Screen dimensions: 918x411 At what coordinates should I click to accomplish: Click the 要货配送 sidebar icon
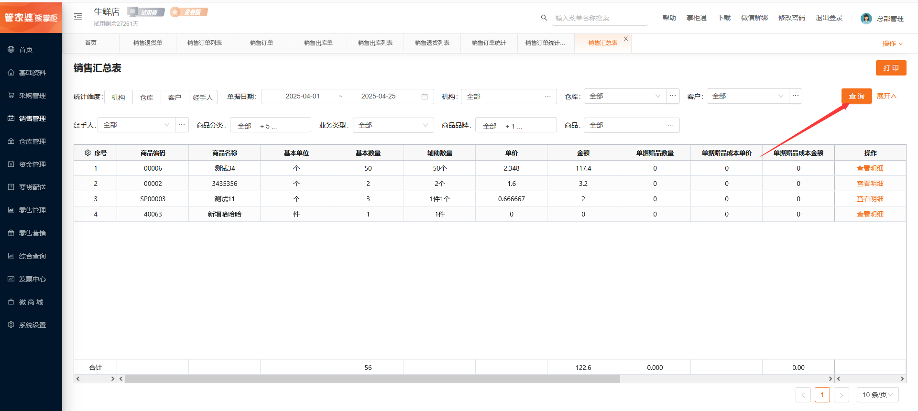(11, 187)
